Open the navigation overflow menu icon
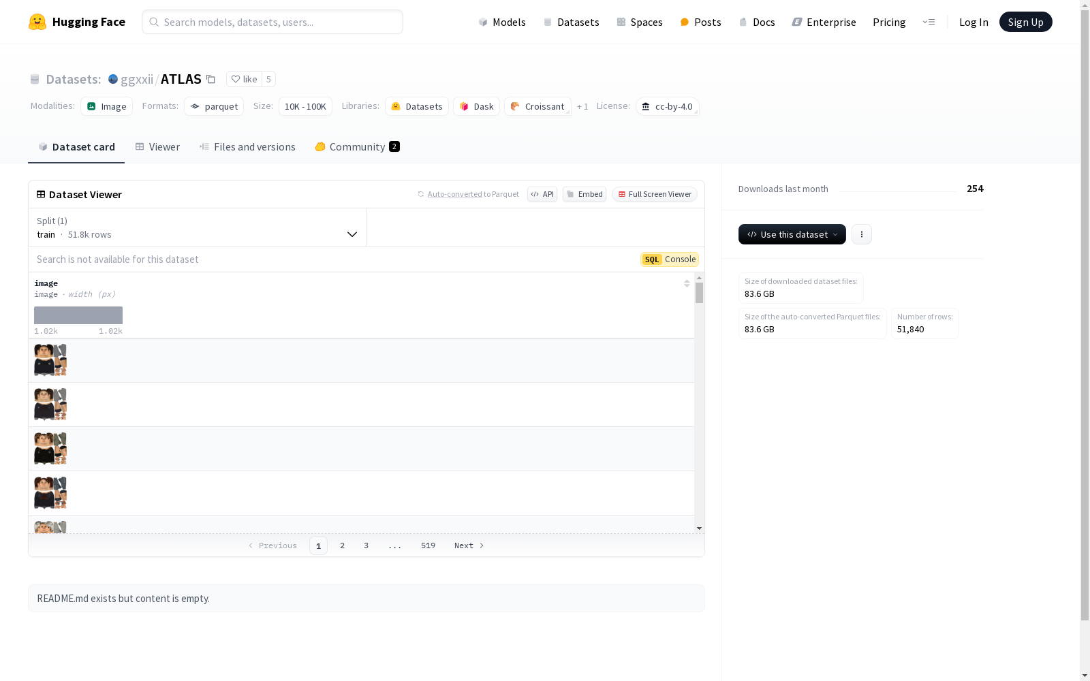The width and height of the screenshot is (1090, 681). (x=929, y=22)
